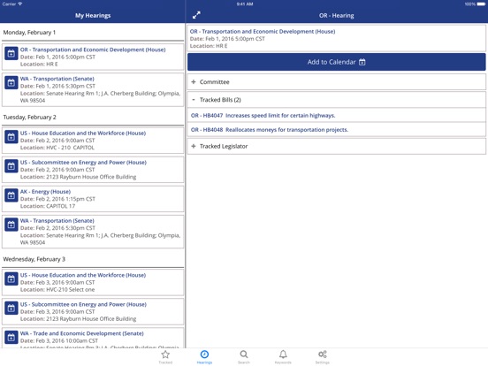488x366 pixels.
Task: Tap Location: HR E in detail pane
Action: [209, 46]
